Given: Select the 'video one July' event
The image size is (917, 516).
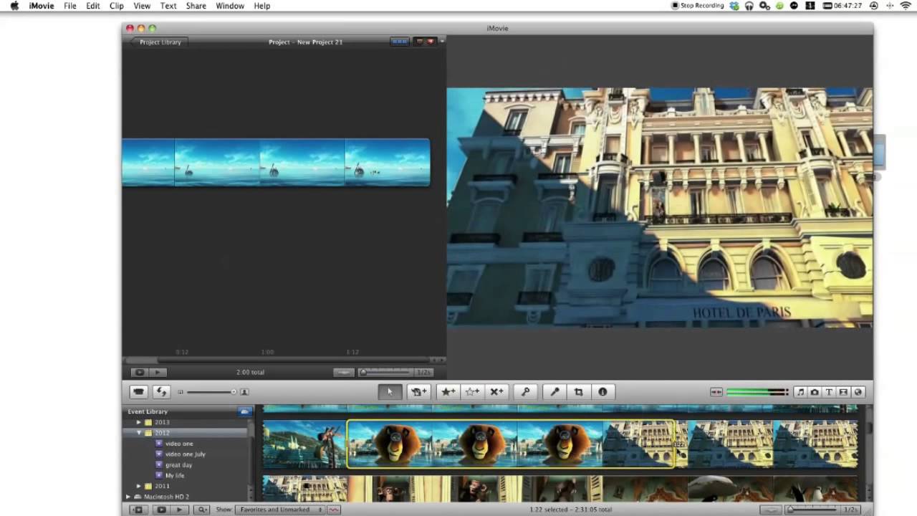Looking at the screenshot, I should (x=185, y=454).
